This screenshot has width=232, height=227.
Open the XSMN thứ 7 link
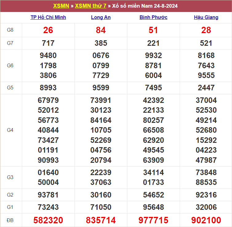coord(91,6)
